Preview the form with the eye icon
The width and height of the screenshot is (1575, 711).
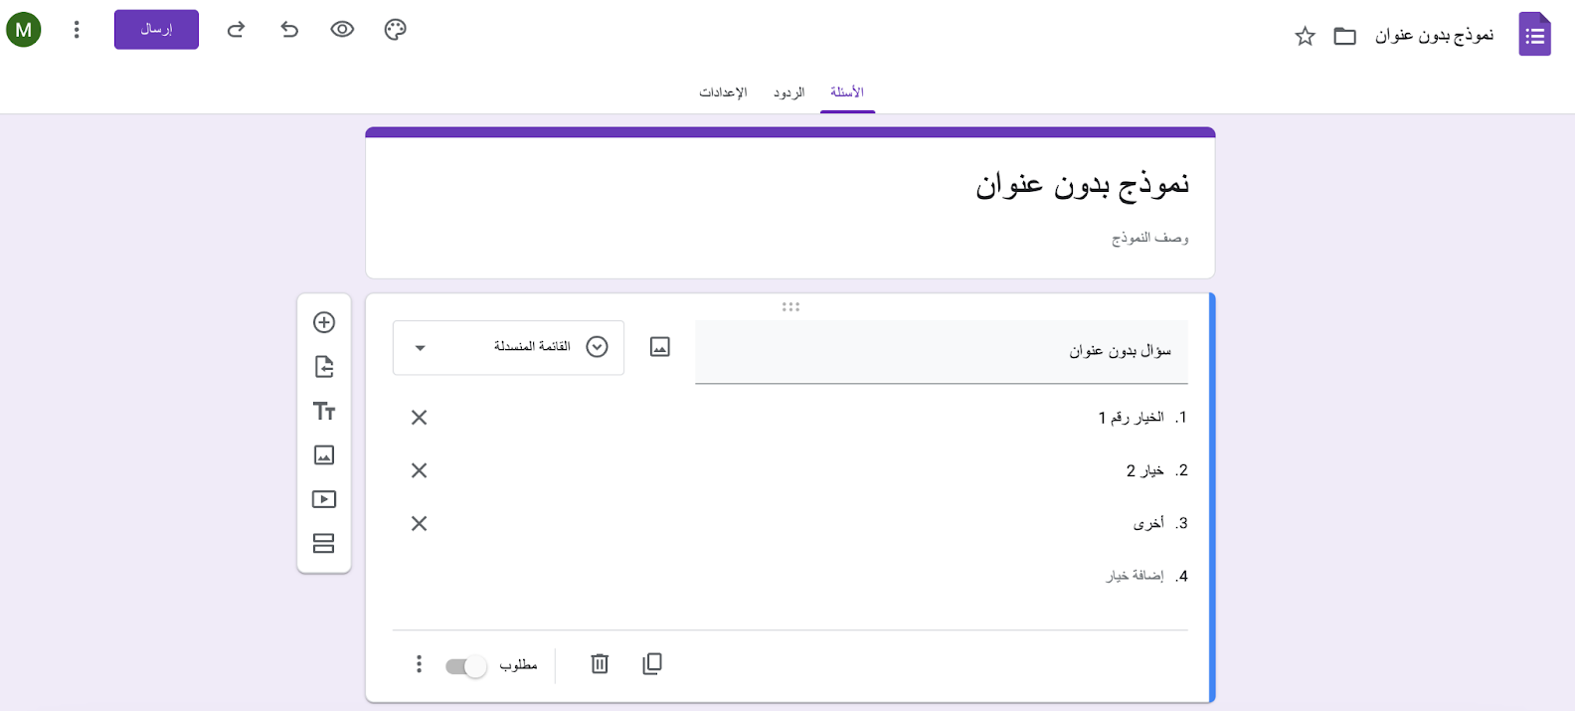(x=342, y=30)
